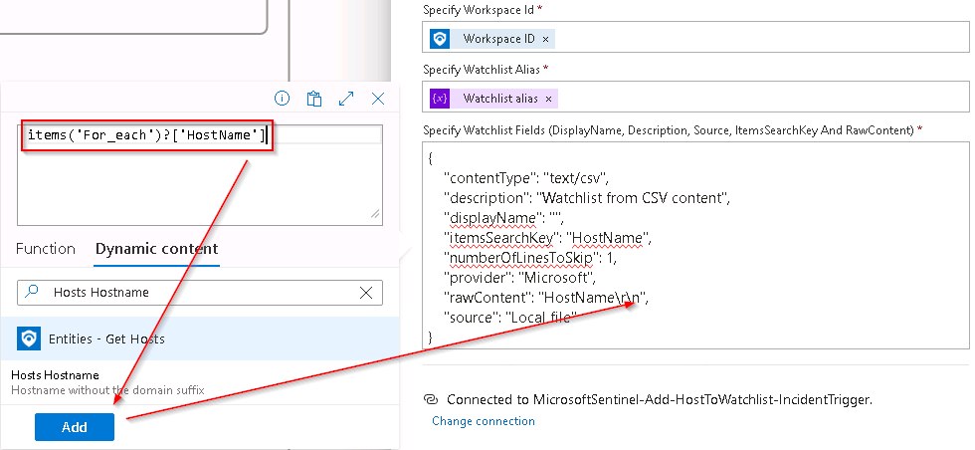Click inside the Specify Workspace Id field

(695, 38)
